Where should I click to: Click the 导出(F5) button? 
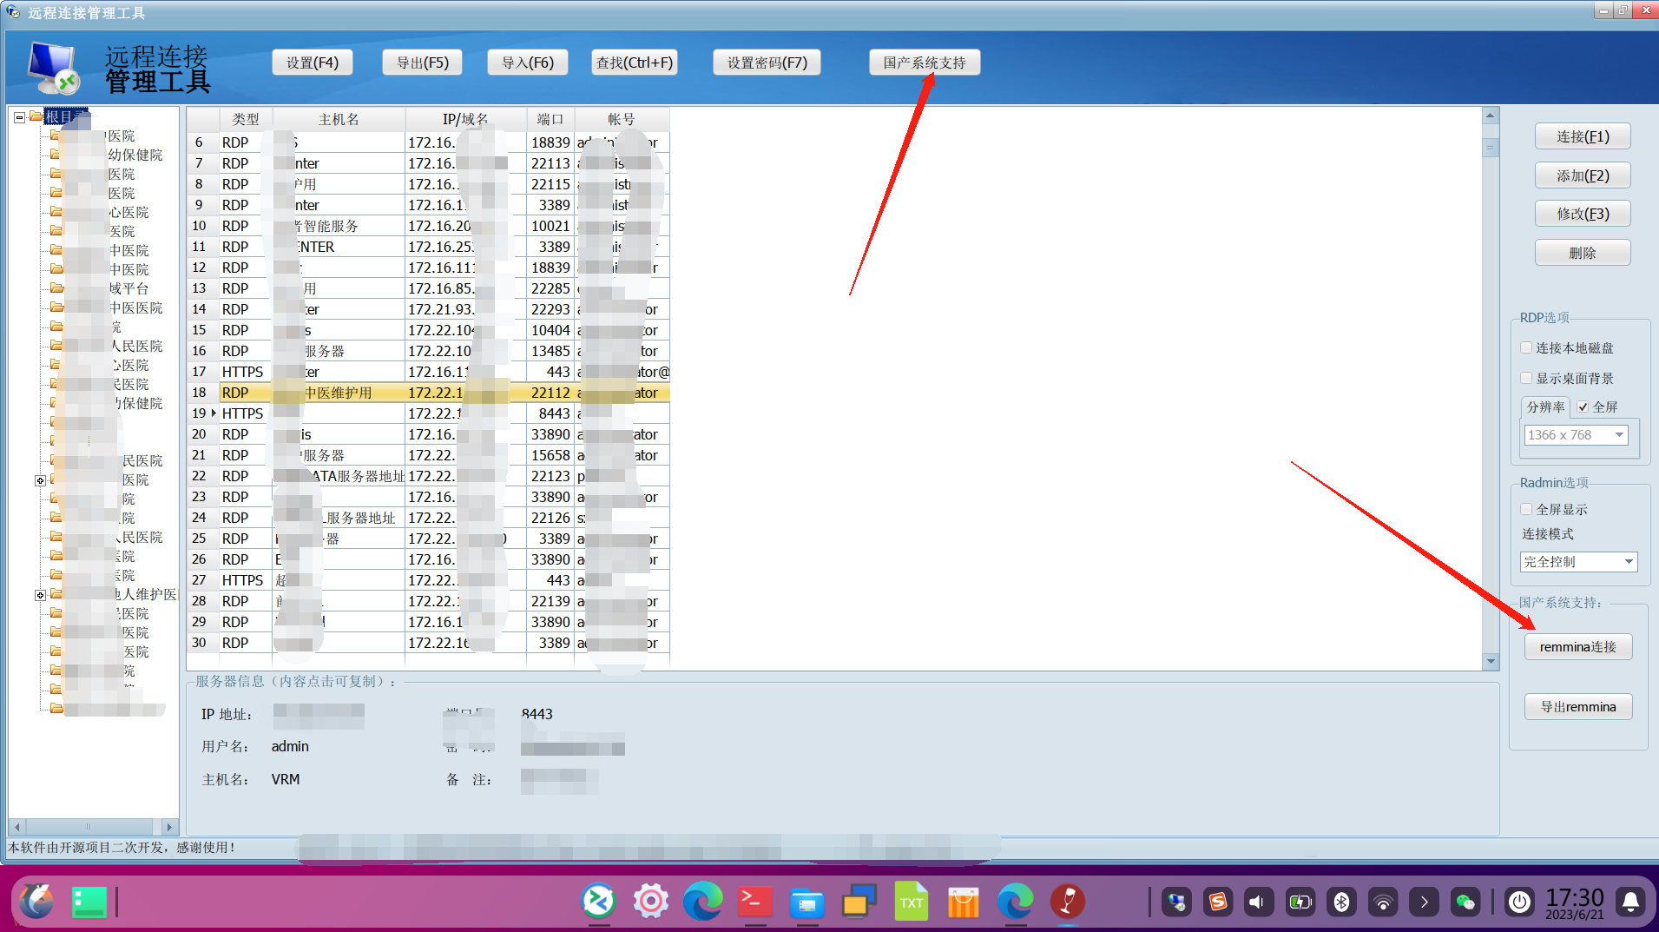423,63
